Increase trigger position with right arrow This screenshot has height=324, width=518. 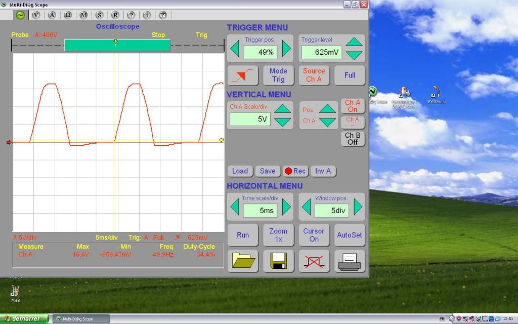point(286,49)
